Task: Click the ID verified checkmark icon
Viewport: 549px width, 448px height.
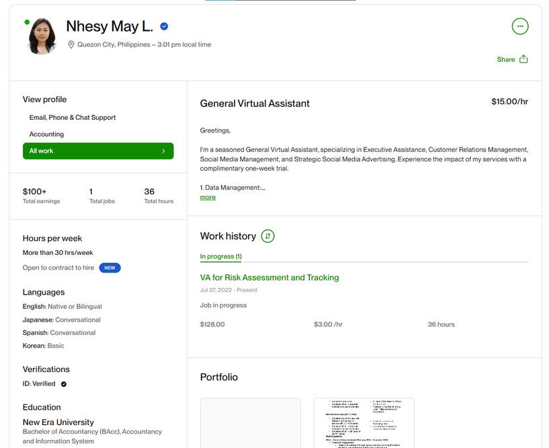Action: (x=64, y=384)
